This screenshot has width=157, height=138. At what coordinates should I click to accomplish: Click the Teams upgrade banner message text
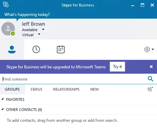click(x=56, y=67)
